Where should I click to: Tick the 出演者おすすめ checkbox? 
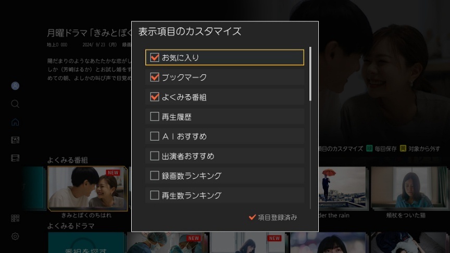click(x=155, y=156)
